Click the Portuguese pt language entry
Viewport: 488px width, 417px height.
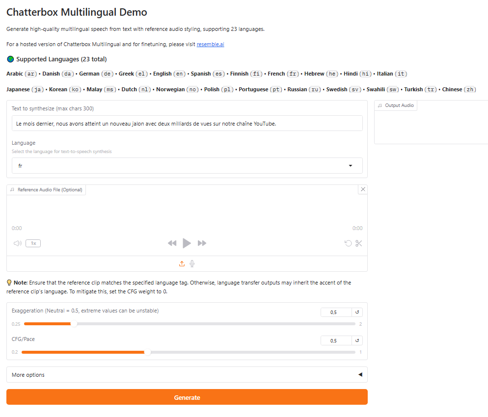click(x=261, y=90)
